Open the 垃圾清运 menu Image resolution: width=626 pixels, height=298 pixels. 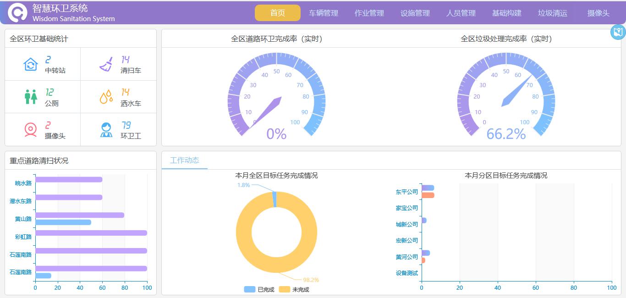[x=553, y=13]
